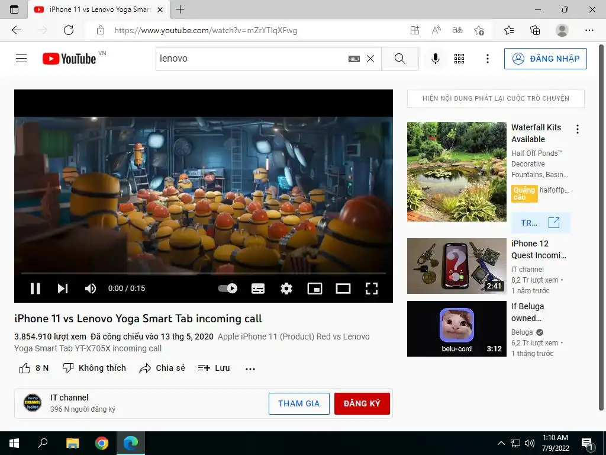Enable miniplayer mode
Image resolution: width=606 pixels, height=455 pixels.
[x=315, y=289]
